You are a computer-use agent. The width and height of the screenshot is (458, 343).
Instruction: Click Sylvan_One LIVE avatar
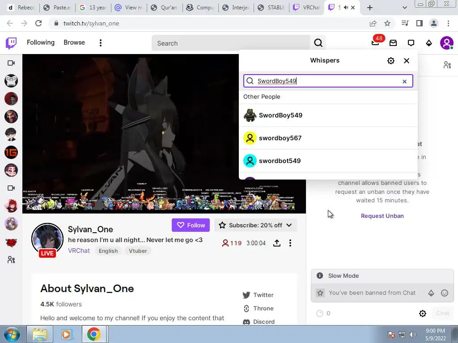coord(47,240)
